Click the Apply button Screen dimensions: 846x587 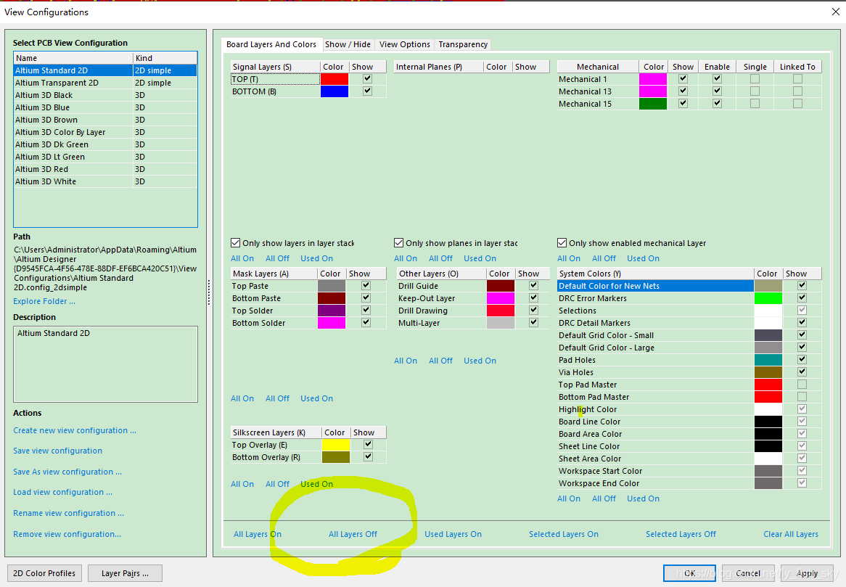coord(807,573)
